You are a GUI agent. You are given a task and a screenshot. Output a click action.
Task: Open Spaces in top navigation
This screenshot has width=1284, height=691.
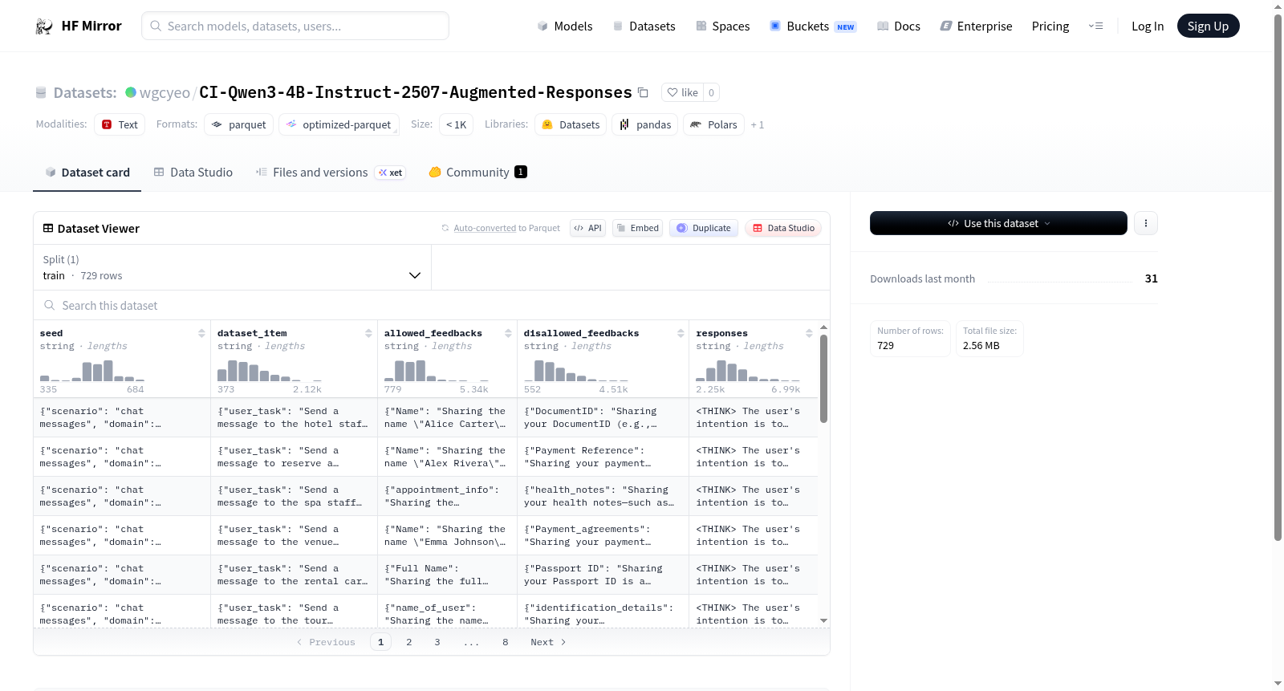[x=722, y=26]
